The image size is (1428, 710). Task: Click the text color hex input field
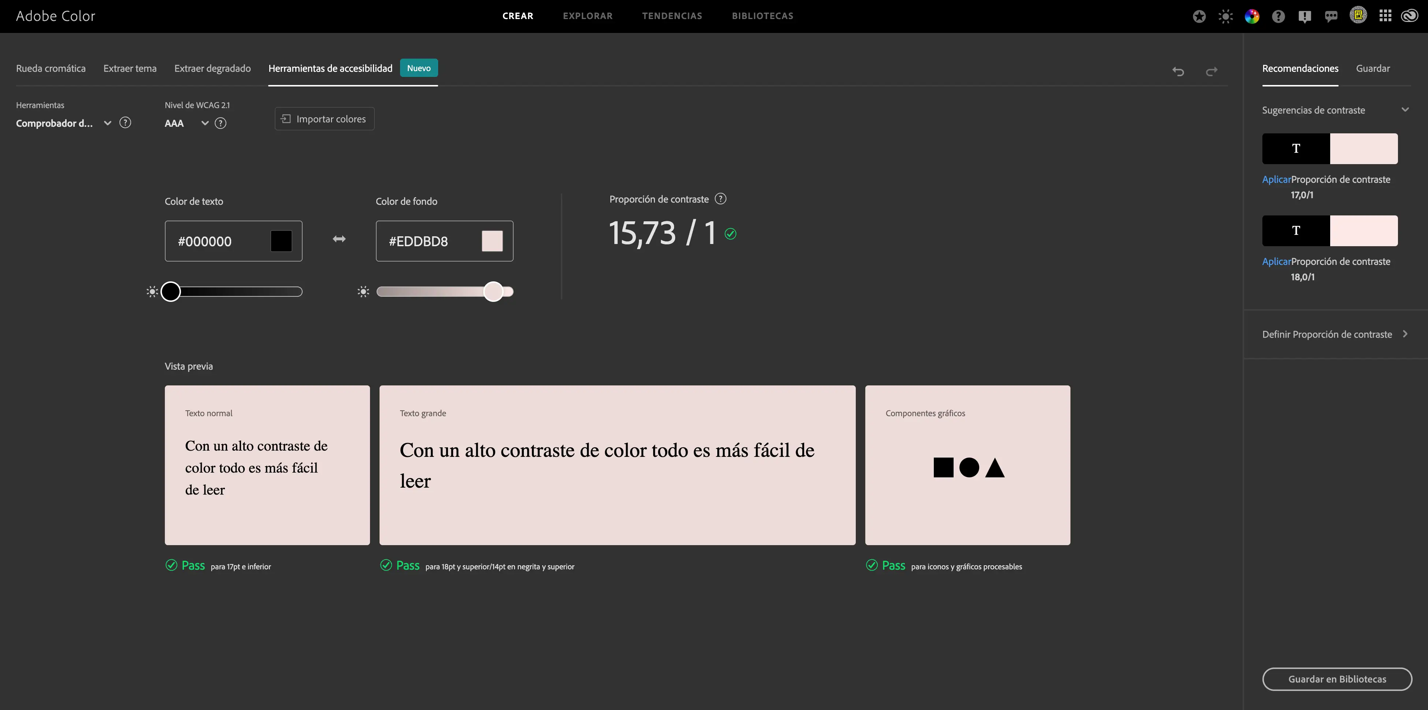pyautogui.click(x=219, y=241)
